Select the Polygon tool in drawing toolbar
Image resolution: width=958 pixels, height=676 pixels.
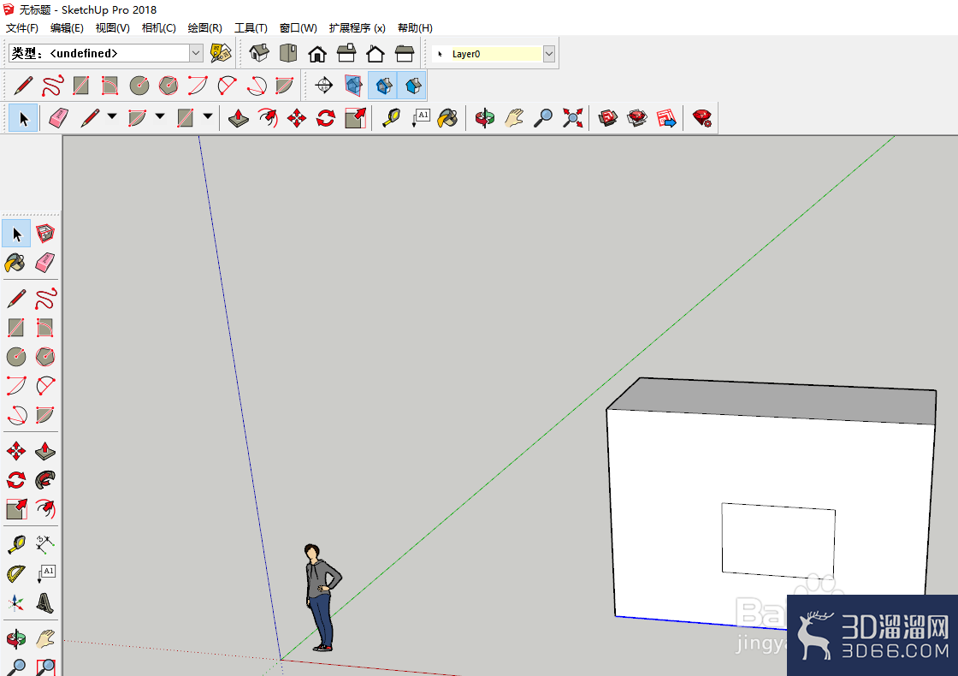[x=169, y=86]
